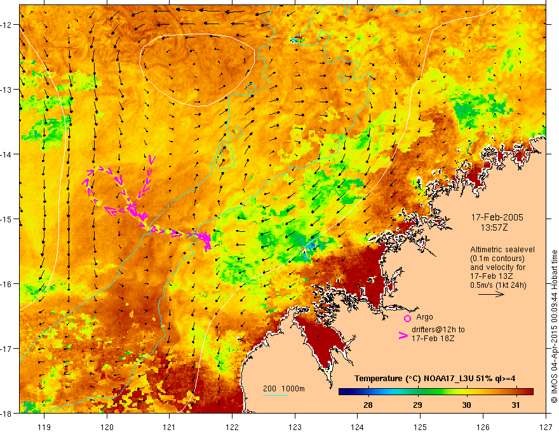Click the longitude axis label 126
This screenshot has height=432, width=559.
tap(483, 427)
